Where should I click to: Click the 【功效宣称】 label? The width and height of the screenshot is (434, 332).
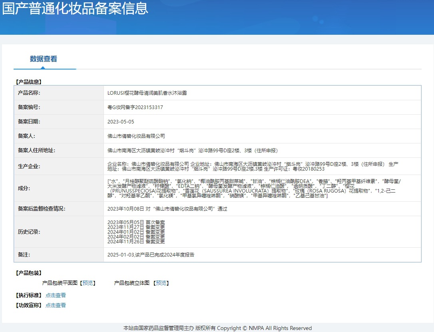(29, 305)
